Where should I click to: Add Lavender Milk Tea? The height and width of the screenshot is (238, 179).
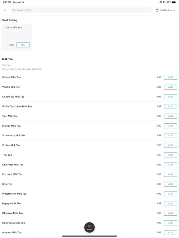[171, 165]
